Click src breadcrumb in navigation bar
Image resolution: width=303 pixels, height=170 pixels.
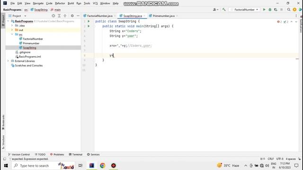coord(26,9)
